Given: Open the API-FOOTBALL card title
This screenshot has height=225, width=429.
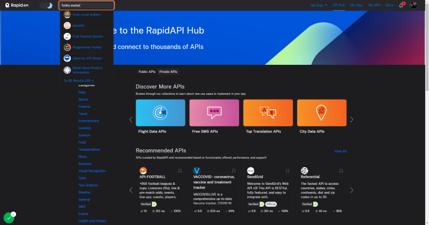Looking at the screenshot, I should (152, 177).
